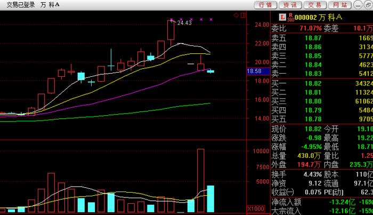Click the 总量 total volume 430.0万
The width and height of the screenshot is (373, 215).
coord(309,156)
